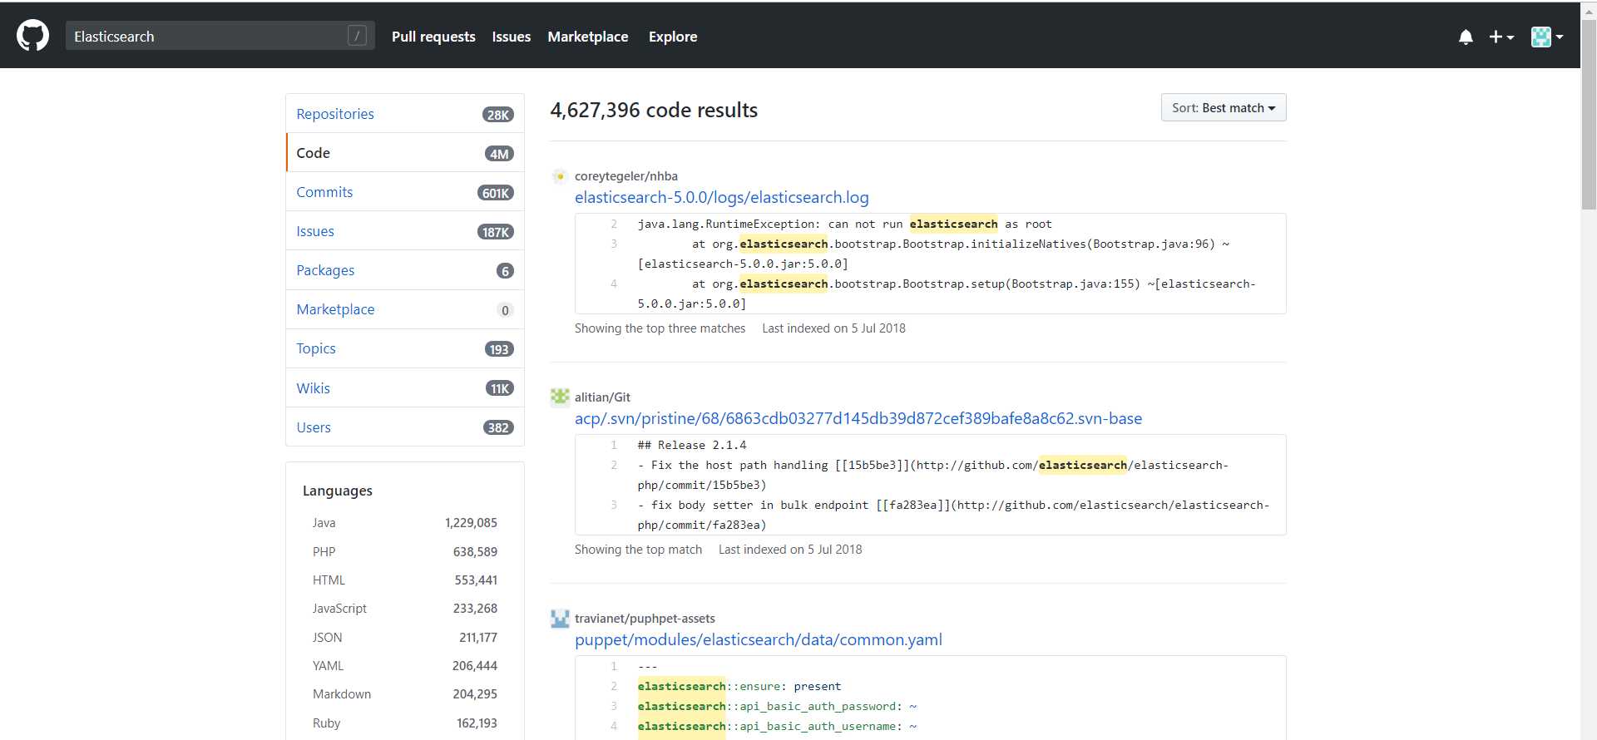This screenshot has height=740, width=1597.
Task: Click 'Showing the top three matches' text
Action: (x=660, y=328)
